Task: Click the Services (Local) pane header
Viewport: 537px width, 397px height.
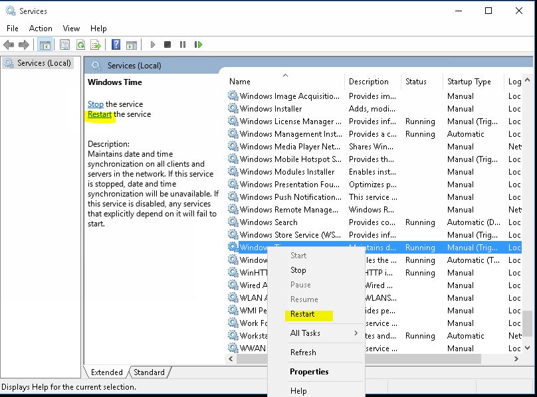Action: (134, 65)
